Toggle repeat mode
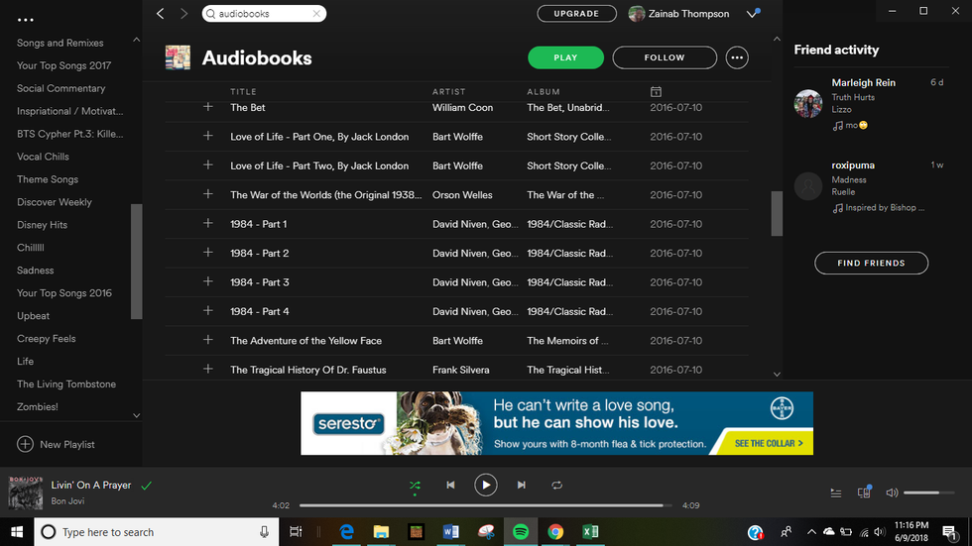The image size is (972, 546). pyautogui.click(x=556, y=485)
